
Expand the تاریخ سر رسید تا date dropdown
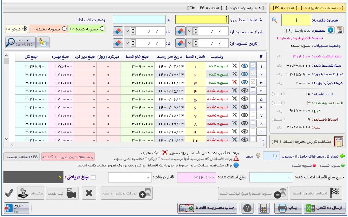[127, 31]
